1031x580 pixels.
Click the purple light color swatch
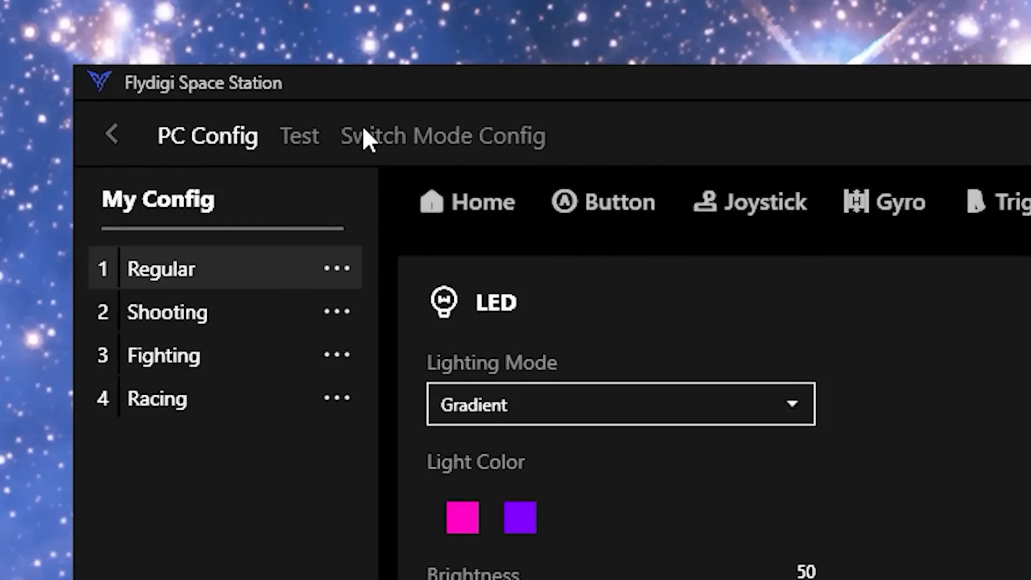point(520,518)
